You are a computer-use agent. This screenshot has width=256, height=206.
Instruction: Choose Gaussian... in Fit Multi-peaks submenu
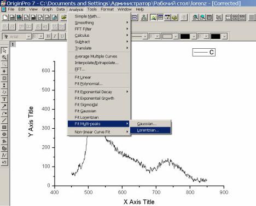coord(150,124)
